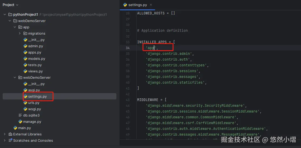The width and height of the screenshot is (301, 148).
Task: Collapse the app package folder
Action: 15,27
